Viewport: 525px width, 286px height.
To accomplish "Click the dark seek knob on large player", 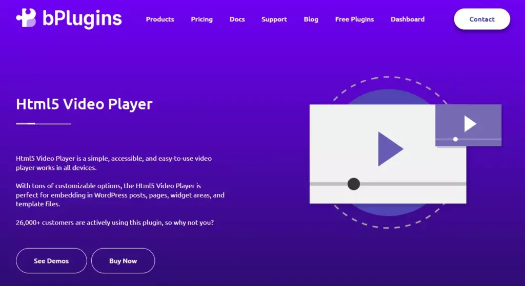I will (x=354, y=184).
